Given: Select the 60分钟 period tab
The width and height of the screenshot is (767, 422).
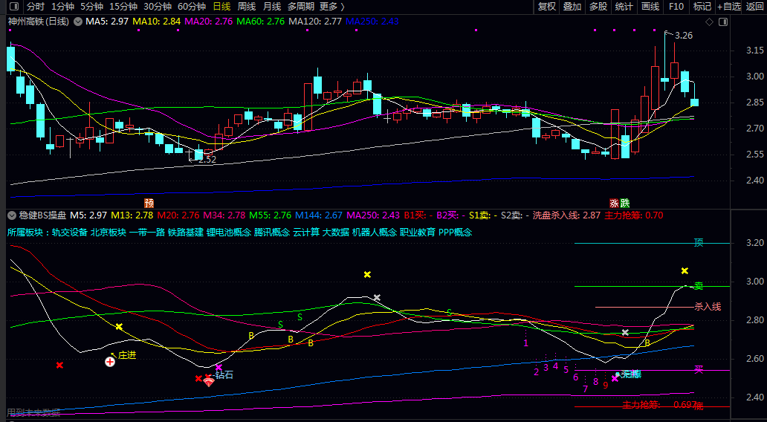Looking at the screenshot, I should point(192,7).
